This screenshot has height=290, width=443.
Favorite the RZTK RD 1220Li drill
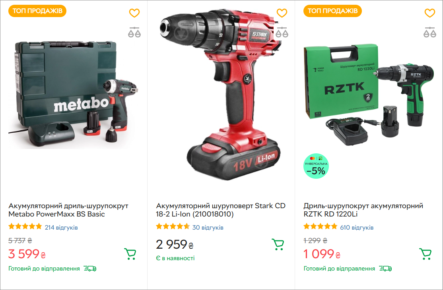point(430,13)
